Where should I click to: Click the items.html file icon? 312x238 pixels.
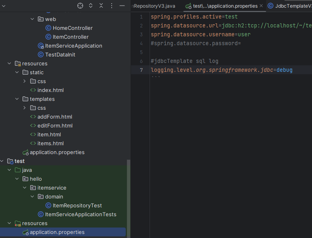(x=33, y=143)
